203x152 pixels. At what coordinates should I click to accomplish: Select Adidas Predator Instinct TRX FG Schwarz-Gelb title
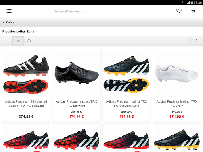coord(126,104)
